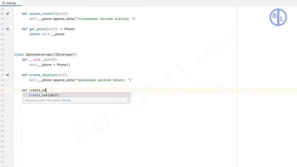Click line number 43 in gutter

(x=2, y=55)
